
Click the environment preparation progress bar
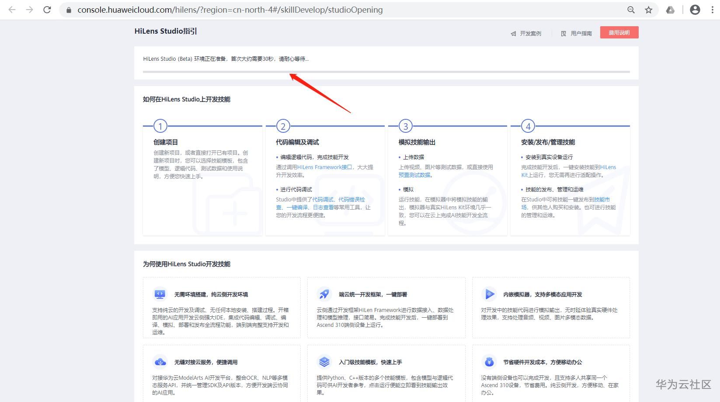click(386, 72)
